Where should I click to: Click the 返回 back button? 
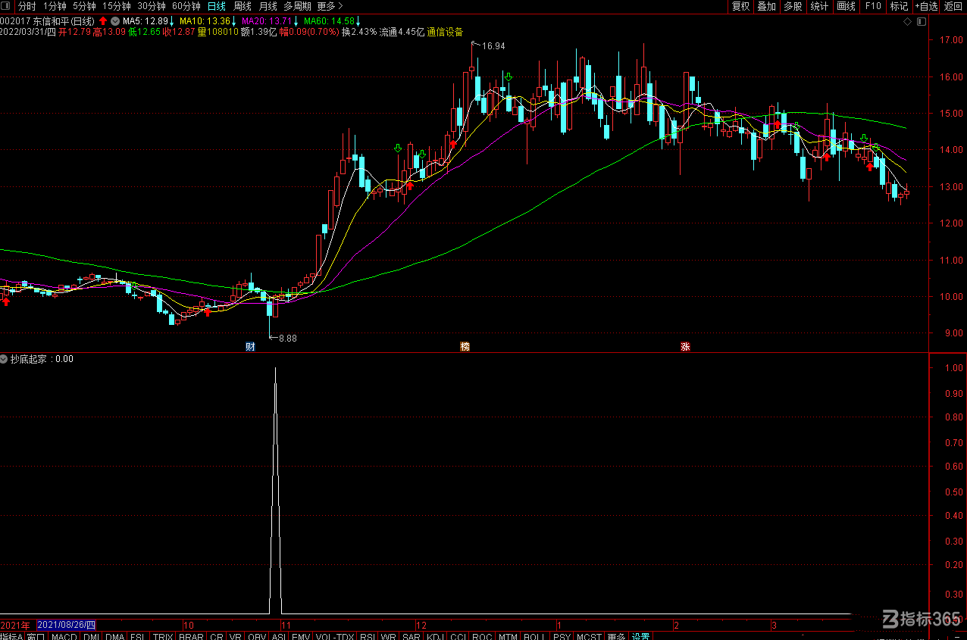point(953,6)
